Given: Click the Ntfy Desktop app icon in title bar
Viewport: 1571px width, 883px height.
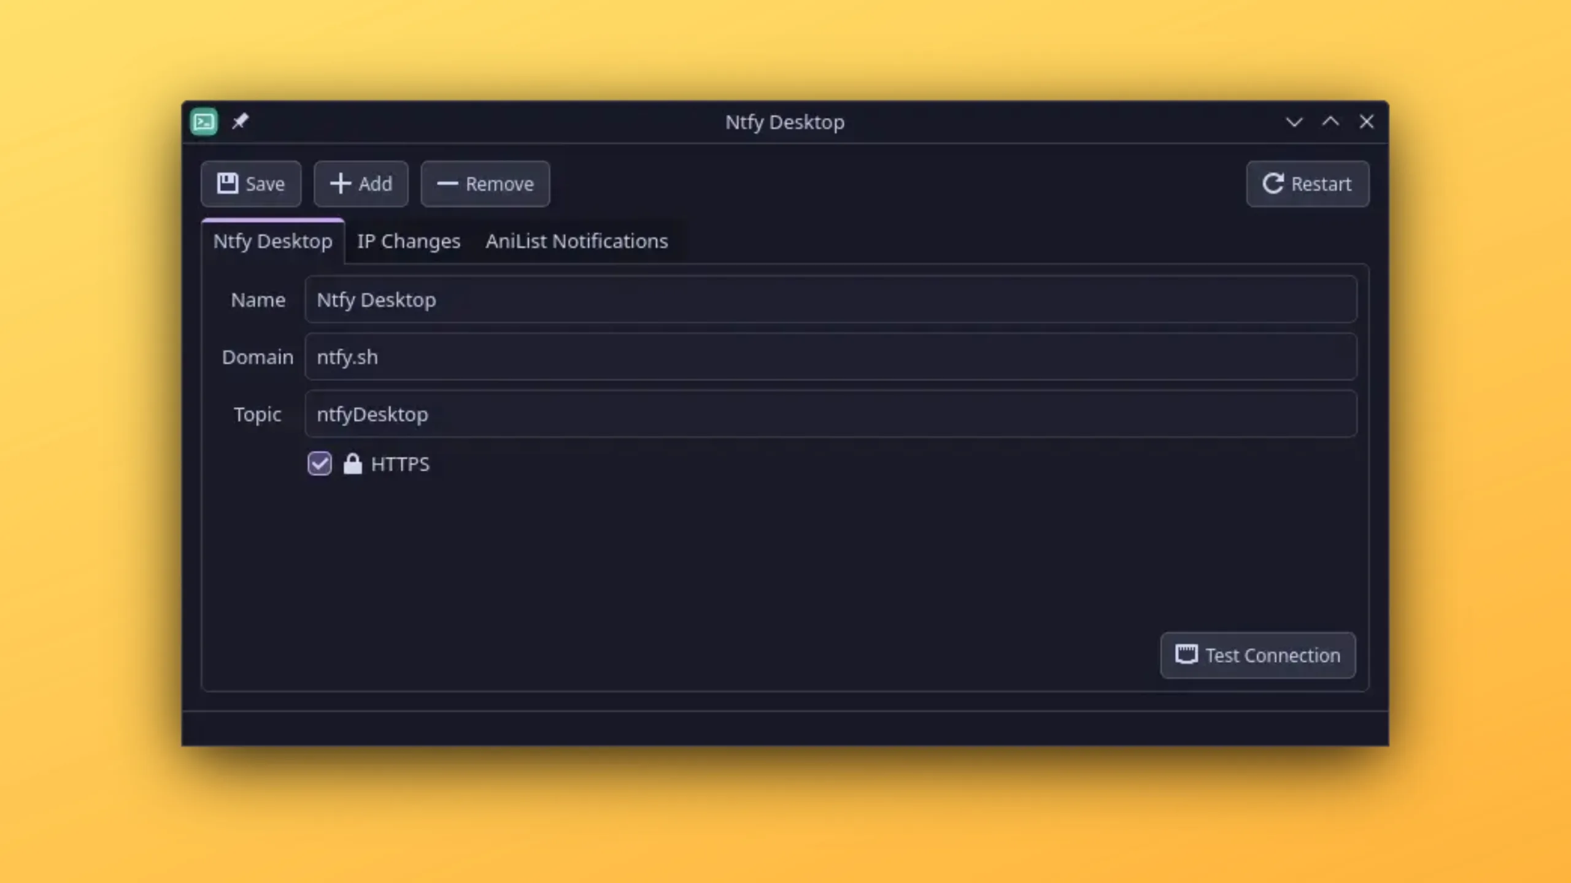Looking at the screenshot, I should (x=204, y=121).
